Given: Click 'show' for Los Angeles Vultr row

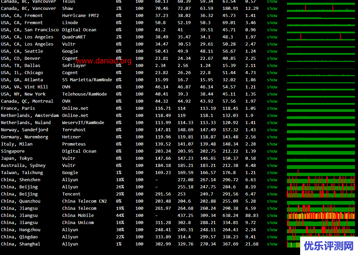Looking at the screenshot, I should [272, 44].
